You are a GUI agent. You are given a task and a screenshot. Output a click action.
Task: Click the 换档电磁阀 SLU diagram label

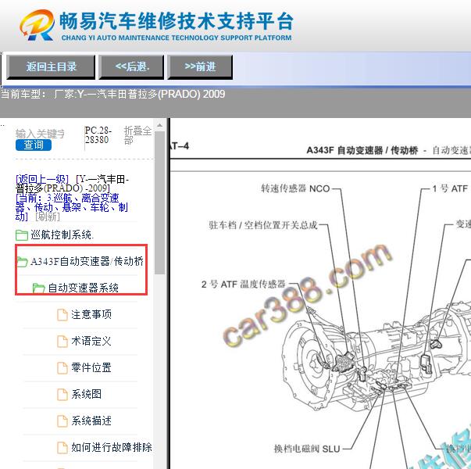click(307, 449)
